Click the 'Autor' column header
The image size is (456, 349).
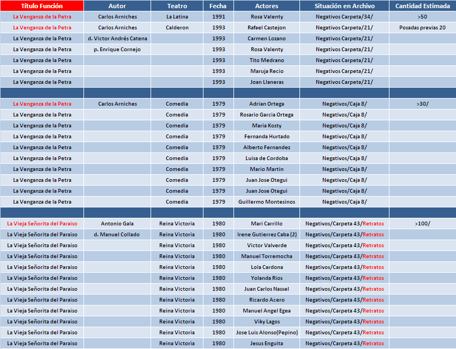pos(117,6)
